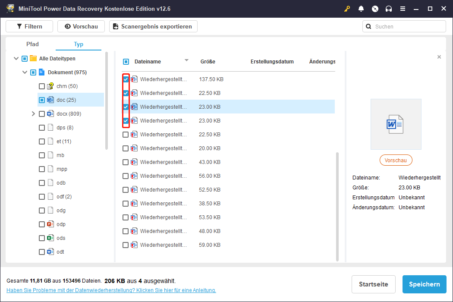
Task: Sort by Erstellungsdatum column
Action: 272,62
